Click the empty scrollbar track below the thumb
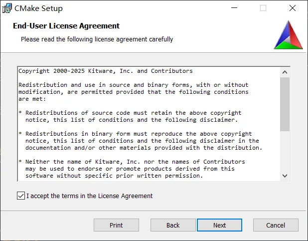 tap(285, 152)
